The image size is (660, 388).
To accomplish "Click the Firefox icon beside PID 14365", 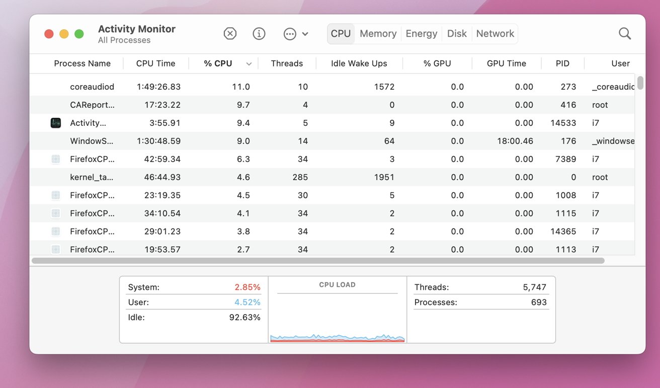I will pyautogui.click(x=55, y=231).
